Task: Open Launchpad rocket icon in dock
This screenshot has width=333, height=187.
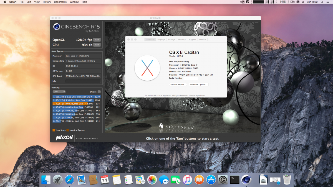Action: (58, 180)
